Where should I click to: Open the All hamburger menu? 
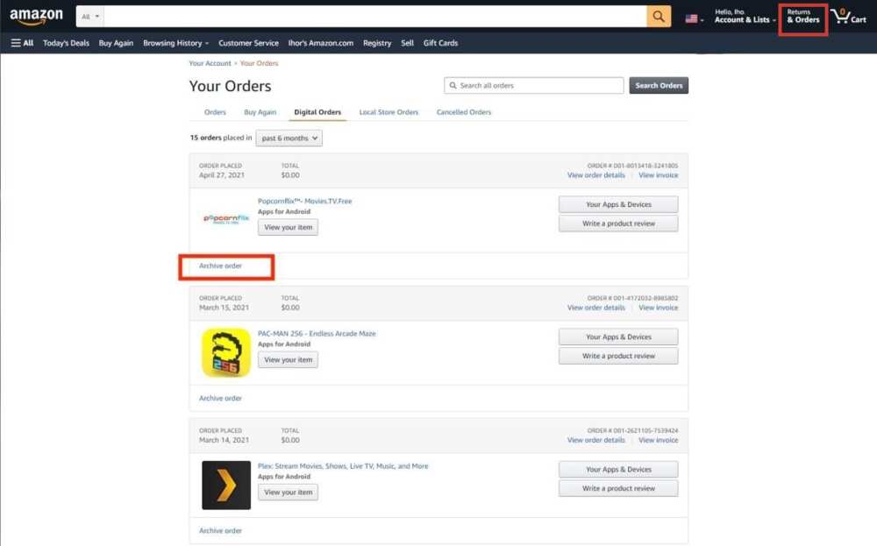click(x=23, y=43)
